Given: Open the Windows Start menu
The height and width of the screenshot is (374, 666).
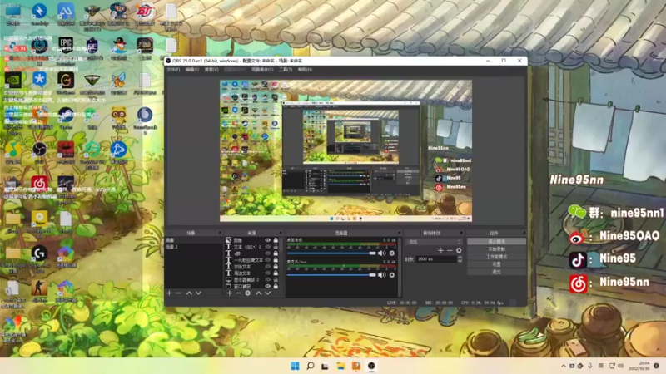Looking at the screenshot, I should (295, 366).
